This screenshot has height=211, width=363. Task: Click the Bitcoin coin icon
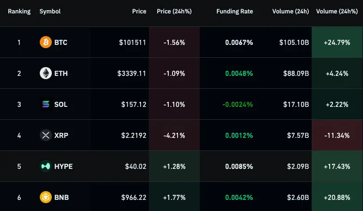pos(46,43)
